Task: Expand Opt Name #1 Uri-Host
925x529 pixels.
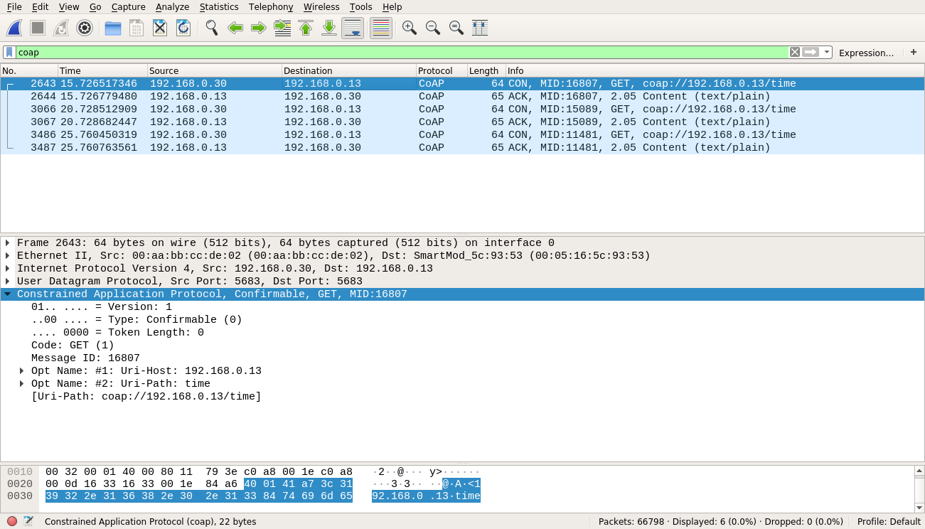Action: click(x=22, y=371)
